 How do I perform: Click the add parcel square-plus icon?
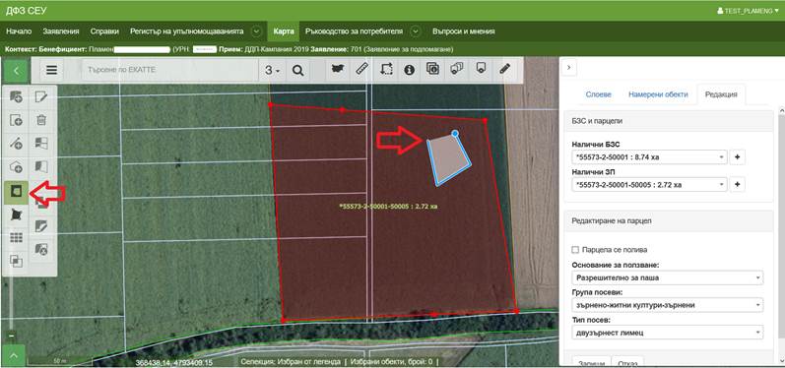(x=17, y=120)
